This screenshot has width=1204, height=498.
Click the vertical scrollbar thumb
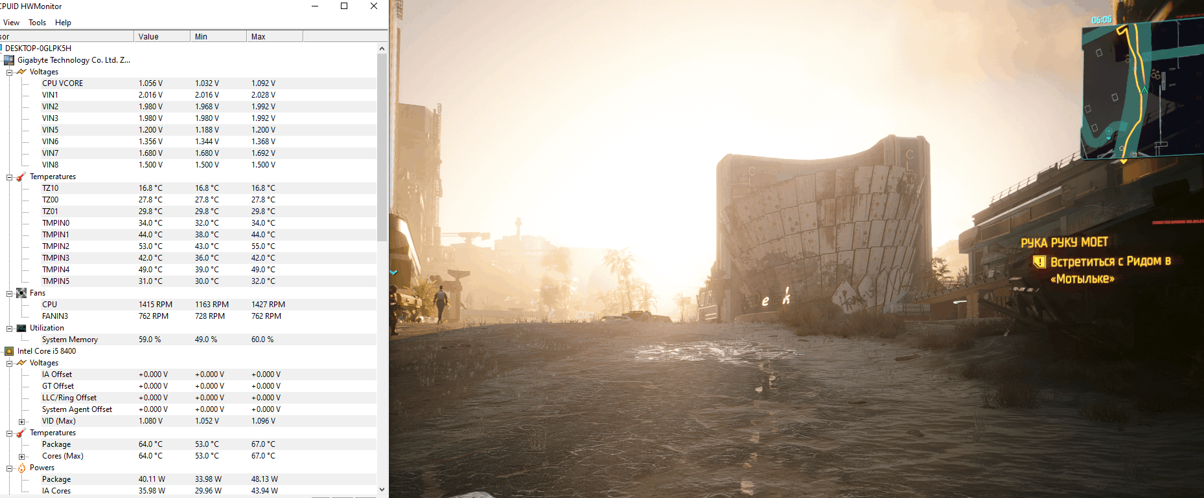382,147
